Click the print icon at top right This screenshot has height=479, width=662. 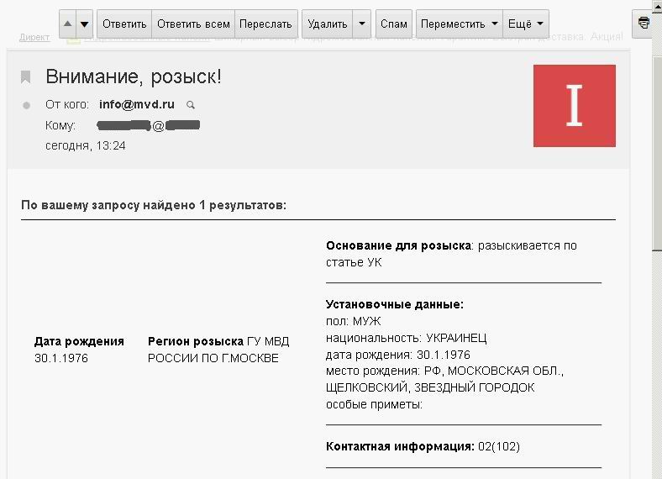point(644,24)
